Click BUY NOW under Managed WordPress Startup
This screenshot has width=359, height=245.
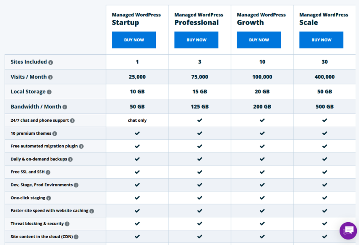(x=134, y=40)
